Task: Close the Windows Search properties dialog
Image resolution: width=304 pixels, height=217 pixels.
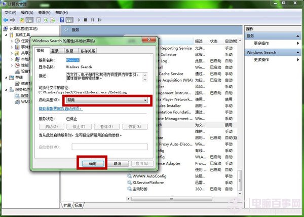Action: coord(149,40)
